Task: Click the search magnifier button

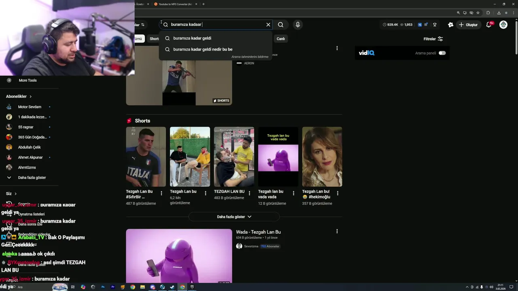Action: [x=280, y=25]
